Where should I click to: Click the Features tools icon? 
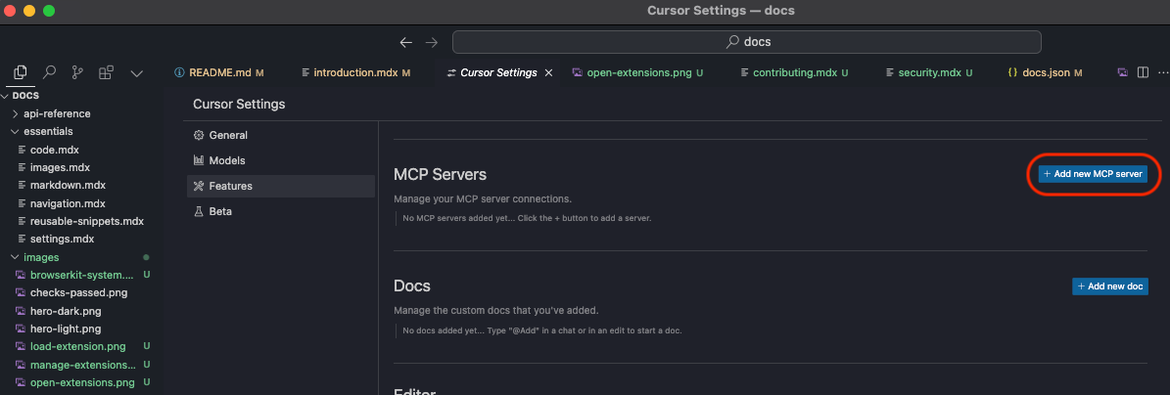pyautogui.click(x=199, y=187)
